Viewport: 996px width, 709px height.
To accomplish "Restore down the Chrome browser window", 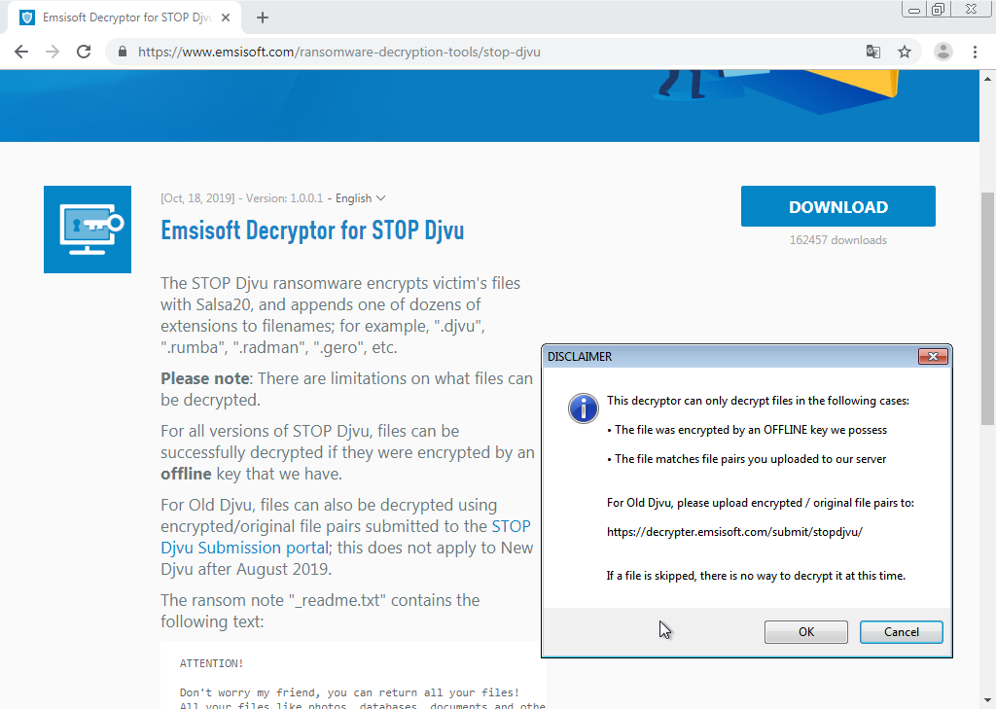I will tap(938, 10).
